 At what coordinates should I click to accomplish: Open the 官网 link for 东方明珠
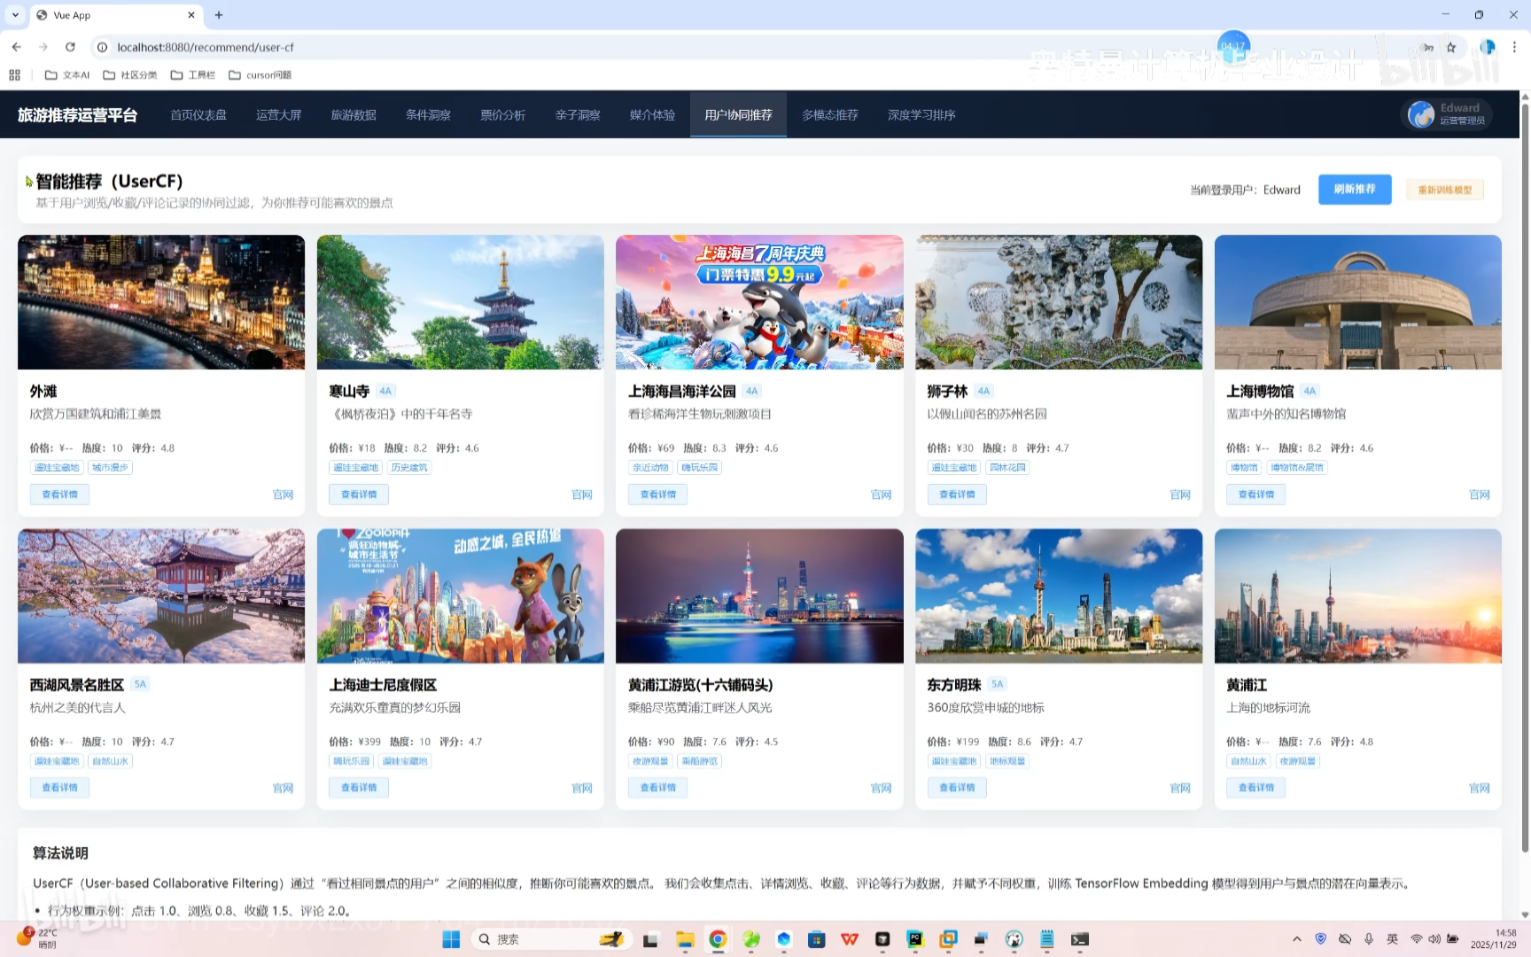point(1180,788)
